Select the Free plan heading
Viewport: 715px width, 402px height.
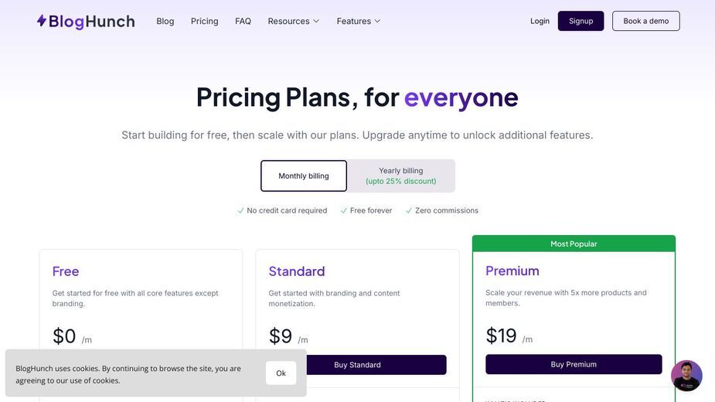coord(66,271)
